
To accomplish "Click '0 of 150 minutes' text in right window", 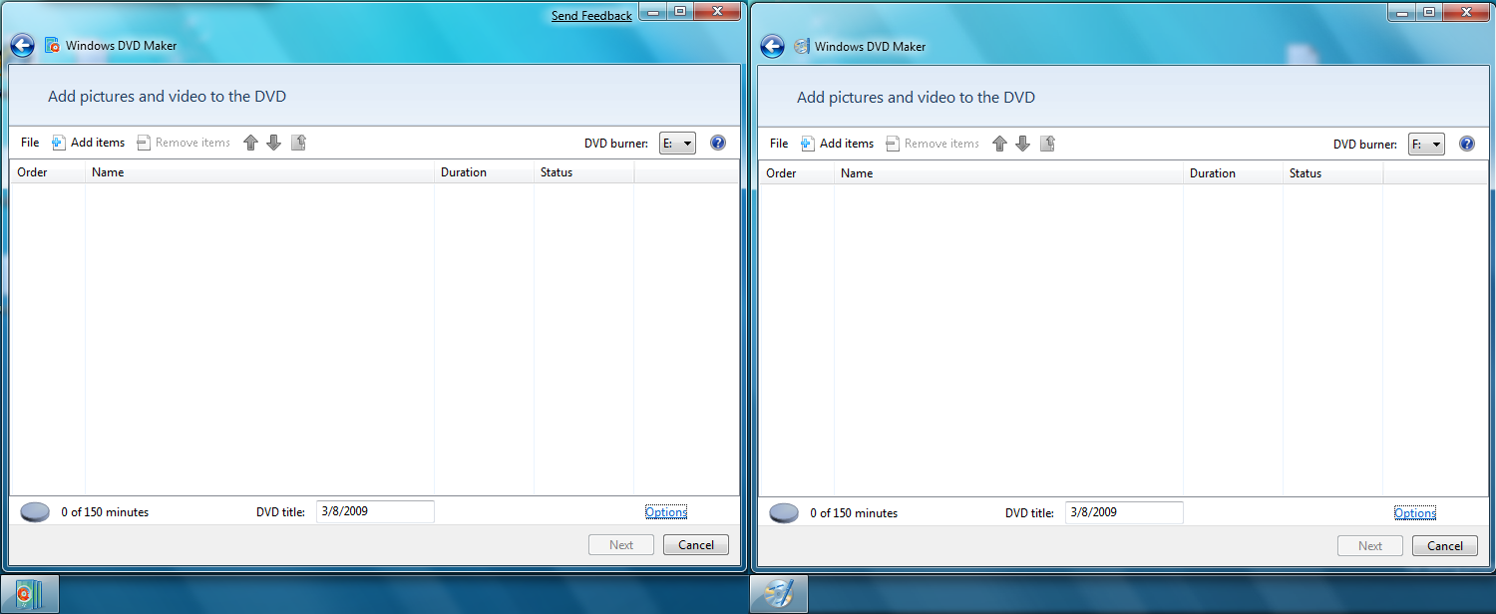I will 854,513.
